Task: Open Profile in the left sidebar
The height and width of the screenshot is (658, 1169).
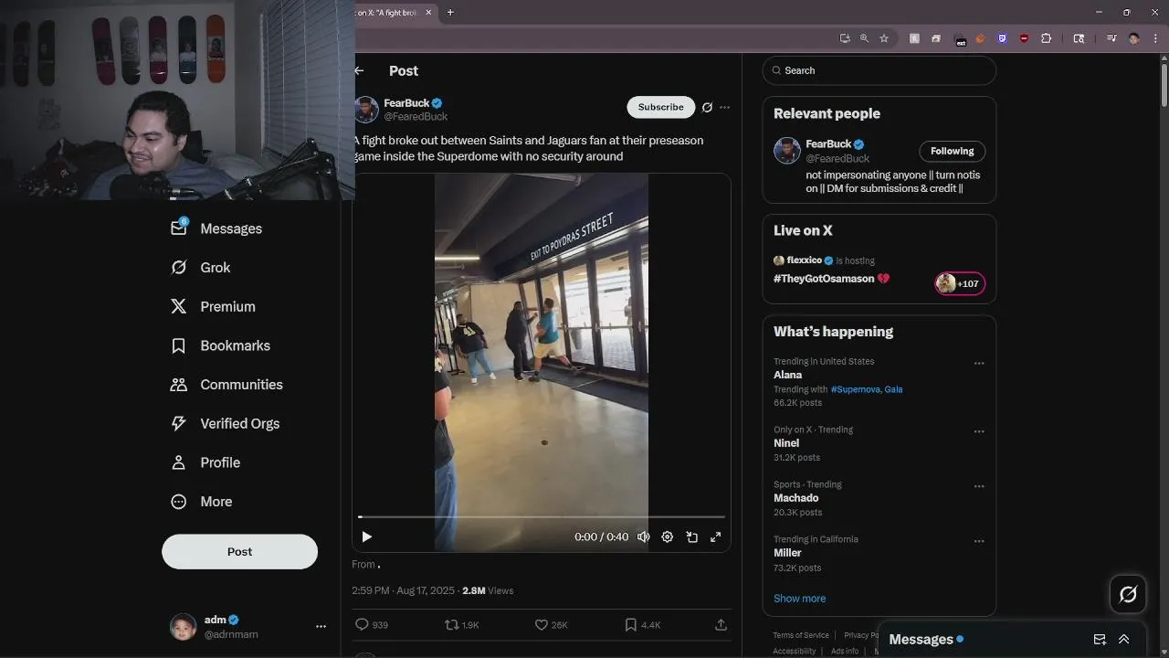Action: (205, 462)
